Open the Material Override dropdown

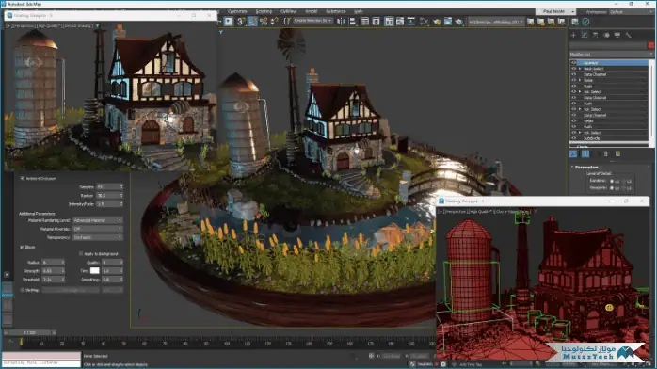pyautogui.click(x=98, y=229)
